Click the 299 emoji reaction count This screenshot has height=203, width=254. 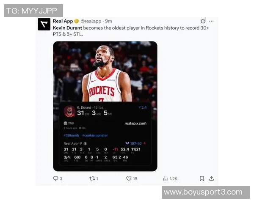[69, 123]
